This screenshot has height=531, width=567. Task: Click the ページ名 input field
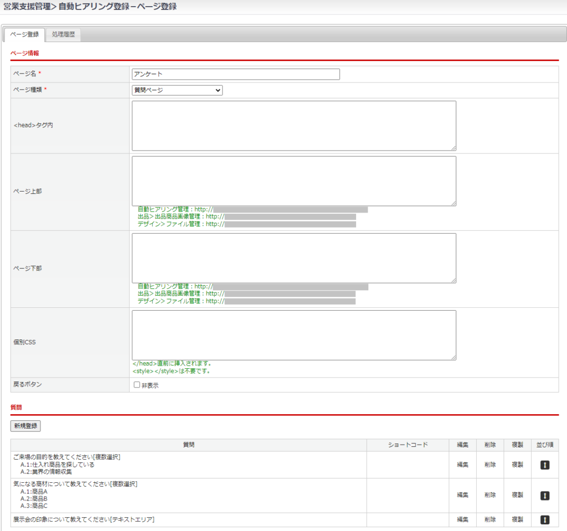coord(235,74)
